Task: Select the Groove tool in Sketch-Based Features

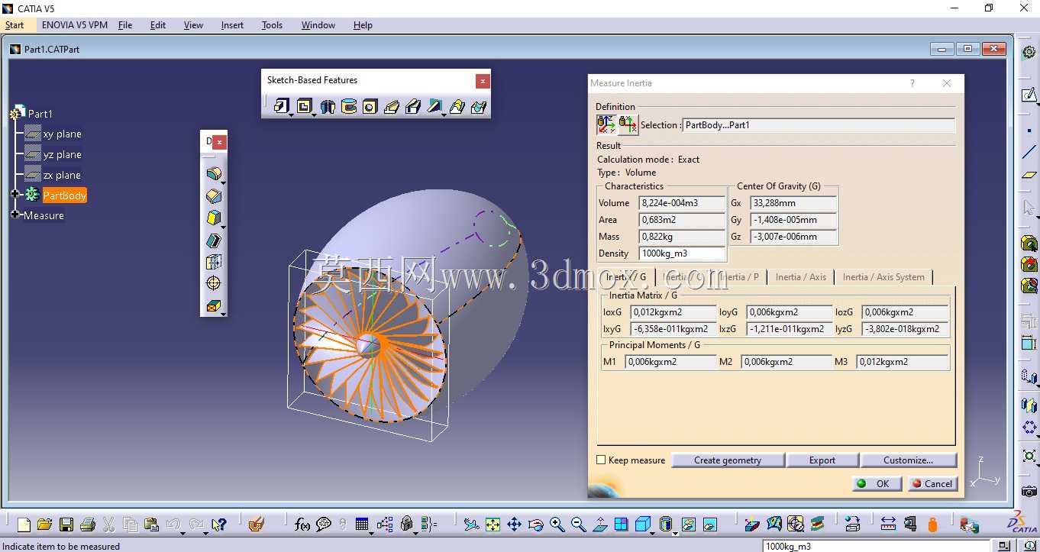Action: pyautogui.click(x=349, y=106)
